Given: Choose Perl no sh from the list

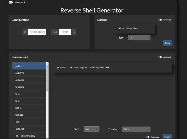Looking at the screenshot, I should [x=29, y=129].
